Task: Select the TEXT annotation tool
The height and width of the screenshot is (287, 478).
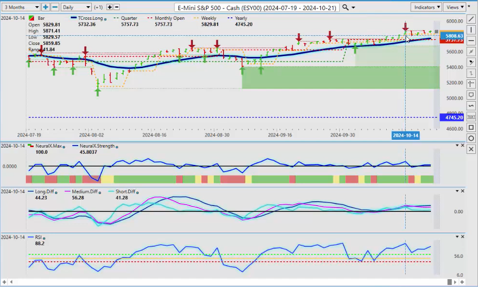Action: (471, 117)
